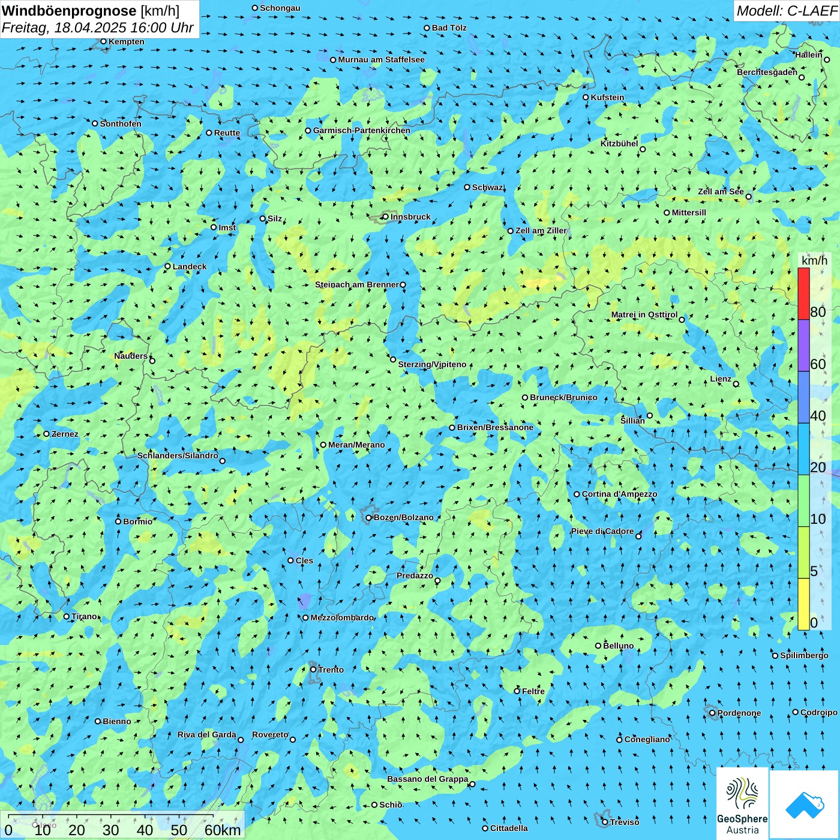
Task: Click the Sonthofen label
Action: coord(121,124)
